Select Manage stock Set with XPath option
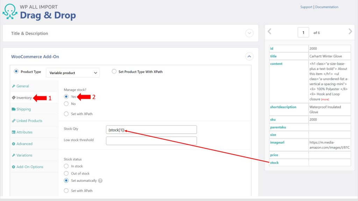The width and height of the screenshot is (358, 201). click(66, 114)
